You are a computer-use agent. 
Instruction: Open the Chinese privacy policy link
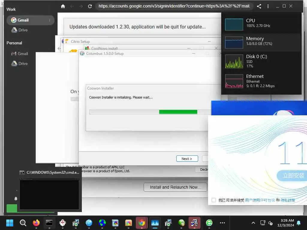288,200
